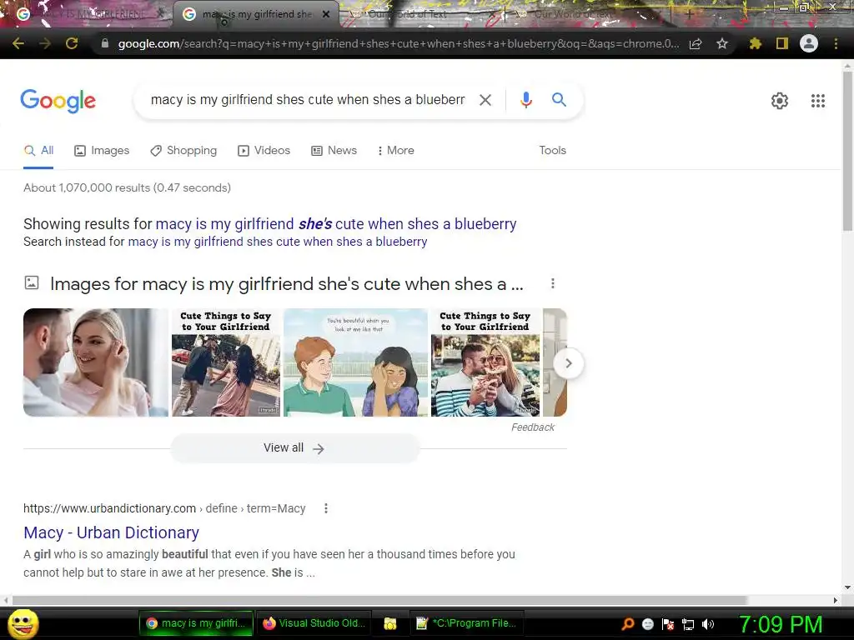Screen dimensions: 854x640
Task: Click the scroll down arrow
Action: click(847, 587)
